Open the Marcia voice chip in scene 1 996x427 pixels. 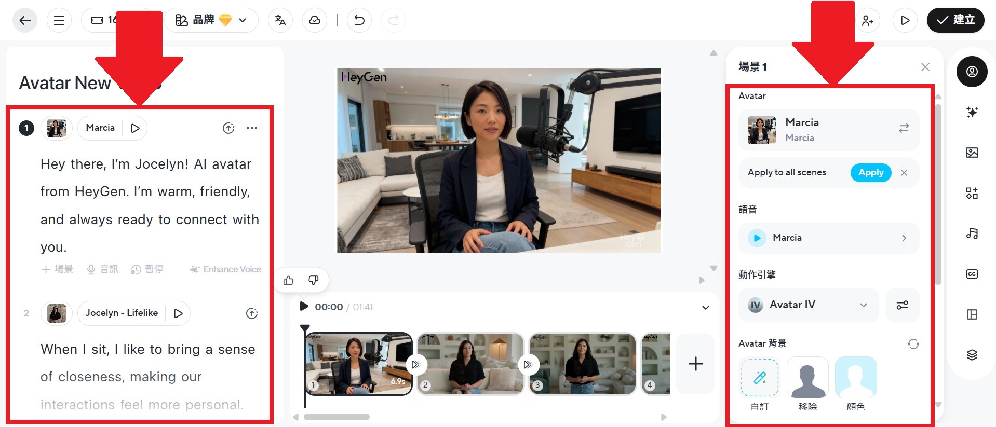(100, 128)
